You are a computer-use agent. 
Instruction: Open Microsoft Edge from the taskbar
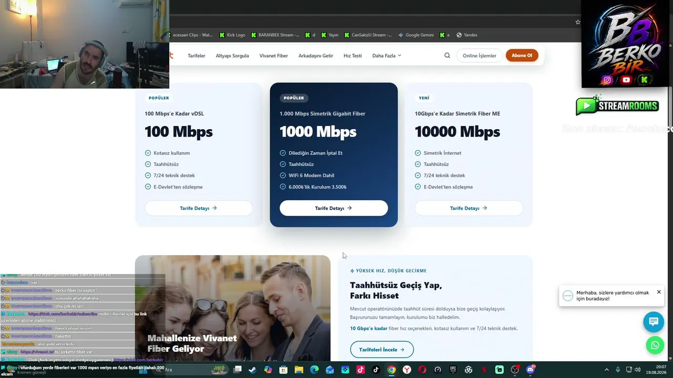tap(314, 370)
